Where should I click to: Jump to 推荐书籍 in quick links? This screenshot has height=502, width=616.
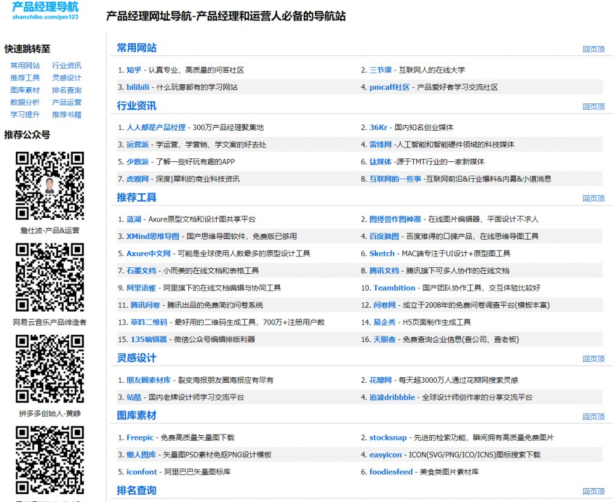67,114
